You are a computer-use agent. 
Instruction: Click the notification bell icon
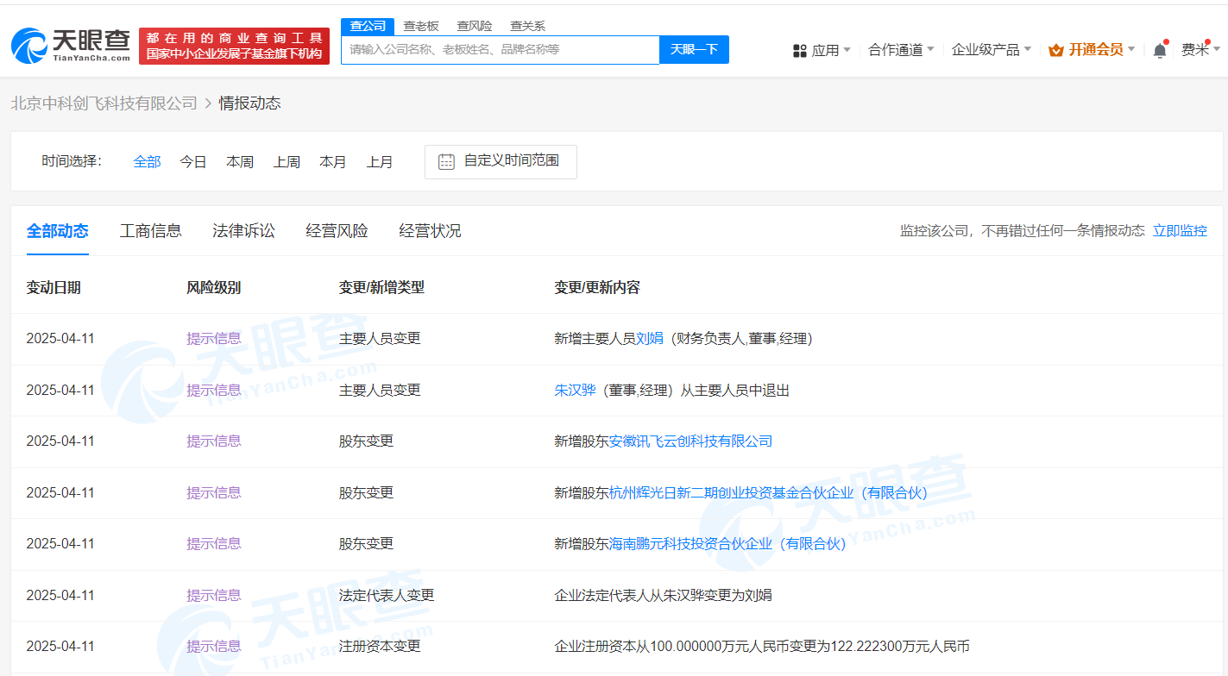click(1160, 51)
